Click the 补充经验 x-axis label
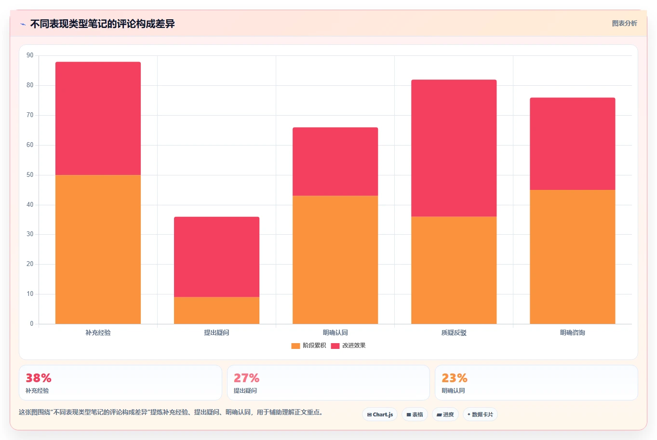Viewport: 657px width, 440px height. [98, 333]
